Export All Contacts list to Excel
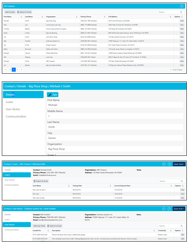 pyautogui.click(x=24, y=12)
